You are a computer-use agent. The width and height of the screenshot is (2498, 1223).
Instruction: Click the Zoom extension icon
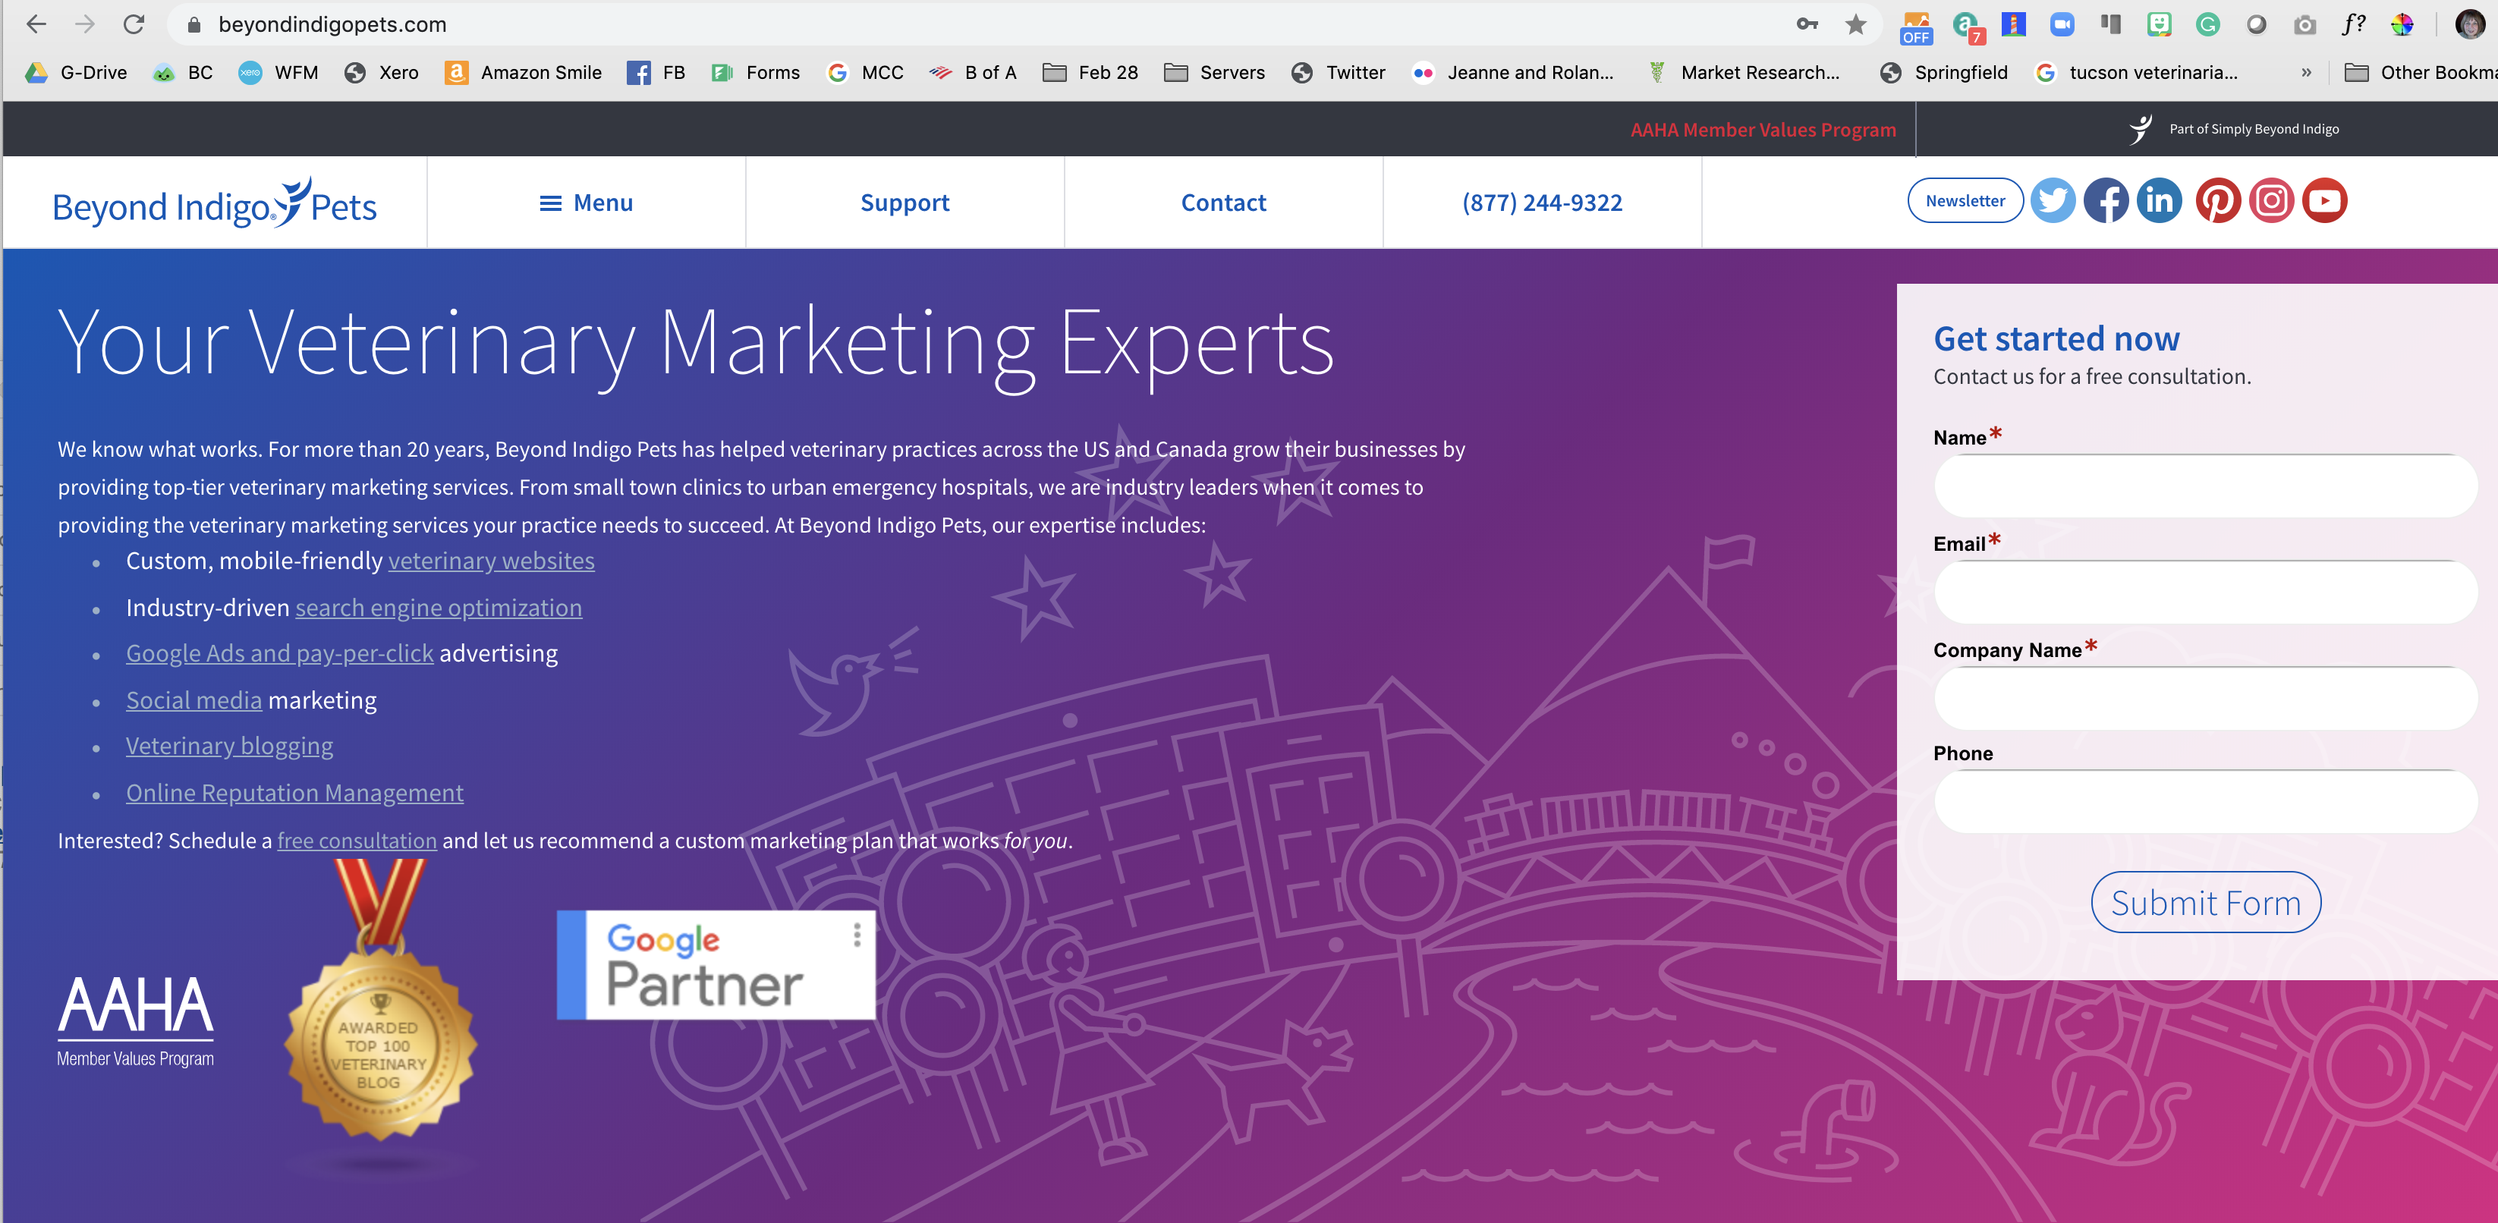click(x=2062, y=24)
